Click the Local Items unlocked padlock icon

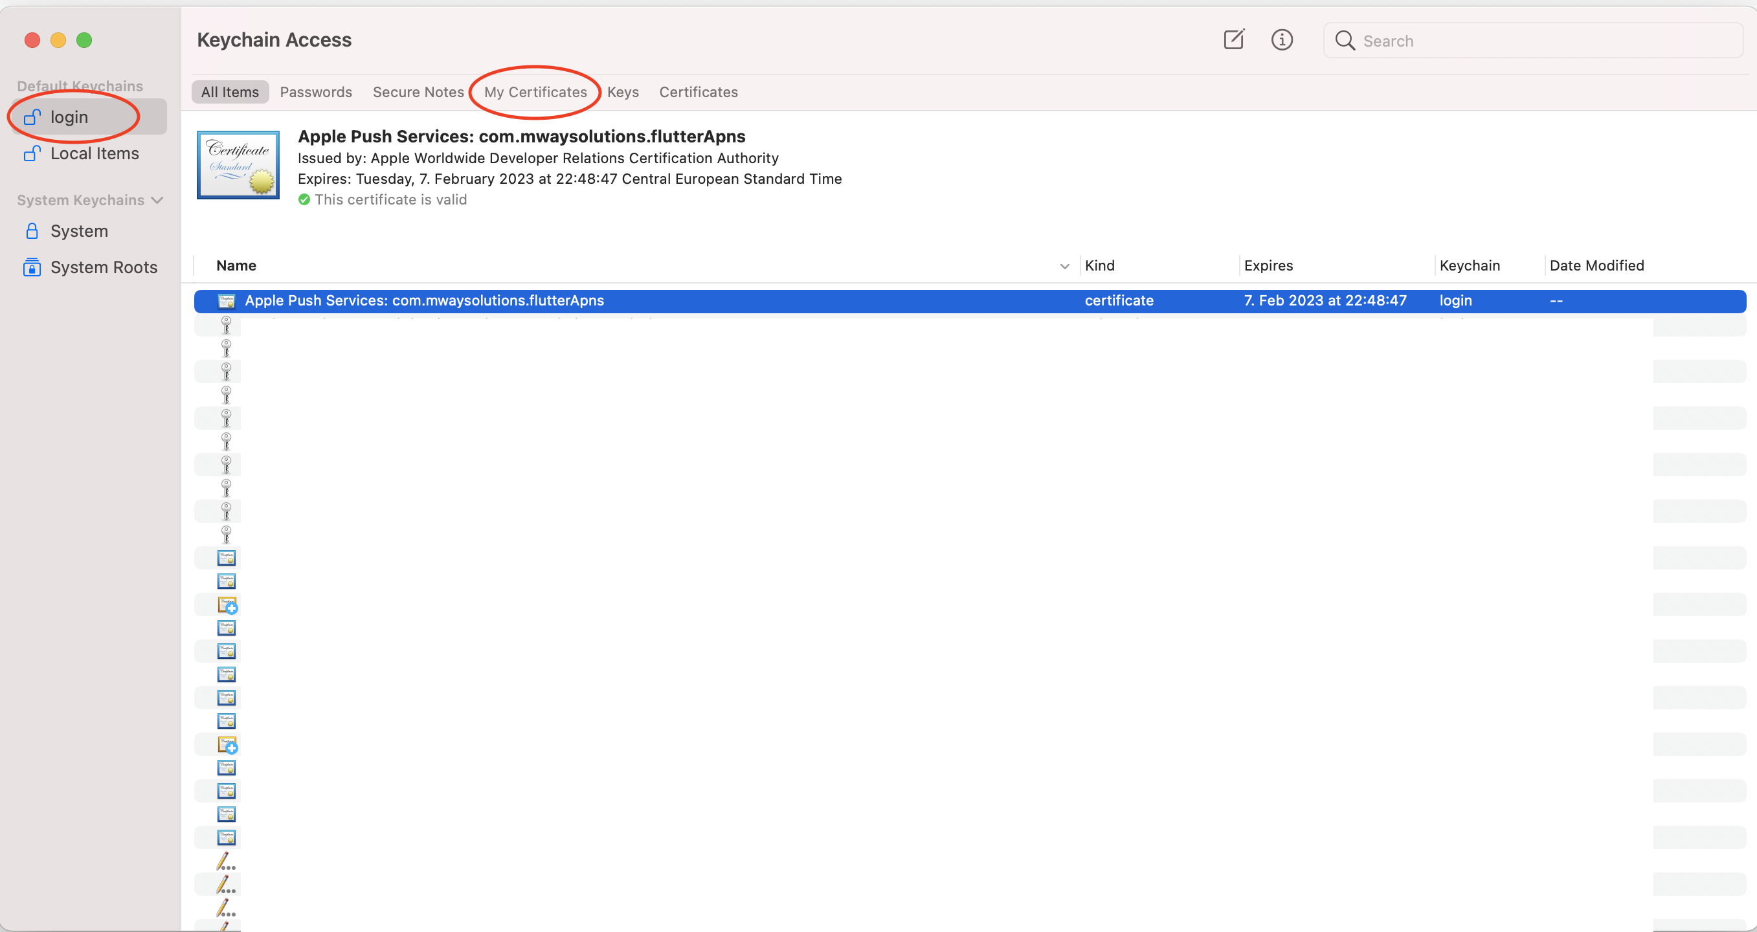pos(31,153)
